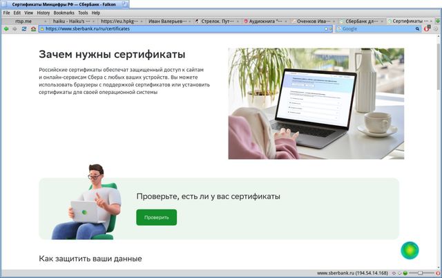Click www.sberbank.ru (194.54.14.168) in status bar
Image resolution: width=442 pixels, height=278 pixels.
(352, 273)
